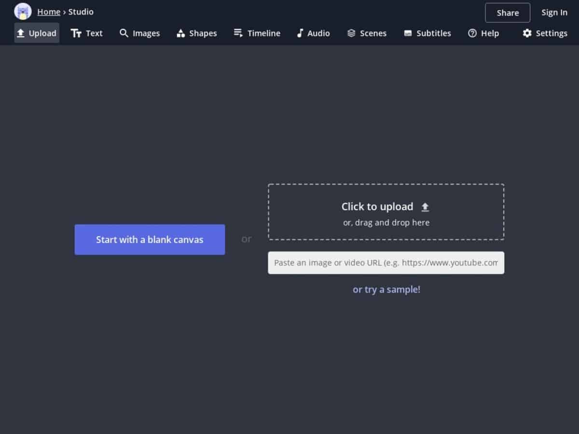Go to Home breadcrumb link
Screen dimensions: 579x434
tap(49, 12)
